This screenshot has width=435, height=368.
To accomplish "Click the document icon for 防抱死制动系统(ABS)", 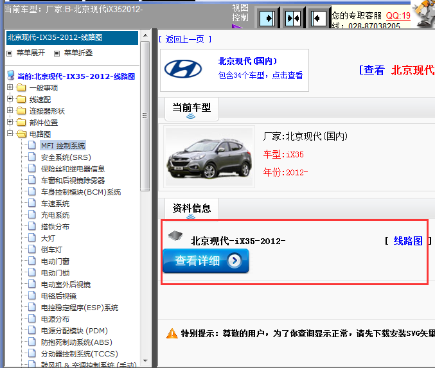I will [32, 342].
